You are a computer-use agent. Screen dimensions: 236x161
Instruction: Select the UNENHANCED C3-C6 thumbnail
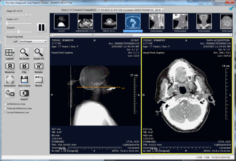click(x=85, y=21)
